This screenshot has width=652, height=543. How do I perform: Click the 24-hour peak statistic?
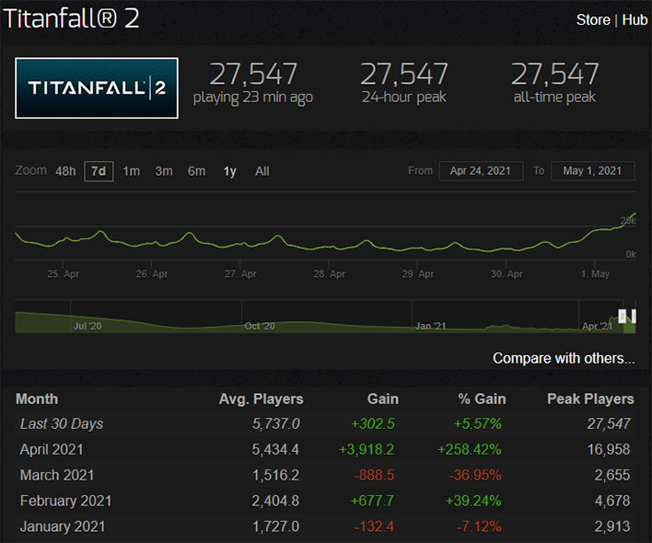pyautogui.click(x=403, y=82)
